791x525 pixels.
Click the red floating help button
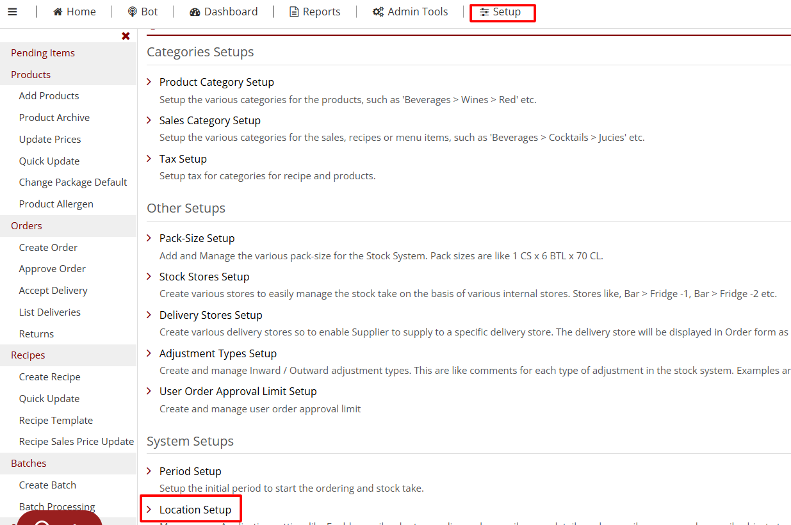tap(59, 519)
